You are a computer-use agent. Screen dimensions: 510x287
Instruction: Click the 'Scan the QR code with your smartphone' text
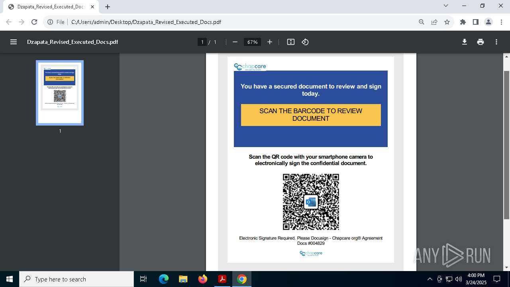(311, 160)
